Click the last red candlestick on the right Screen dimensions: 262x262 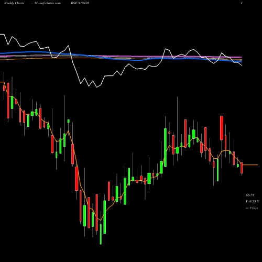click(242, 168)
